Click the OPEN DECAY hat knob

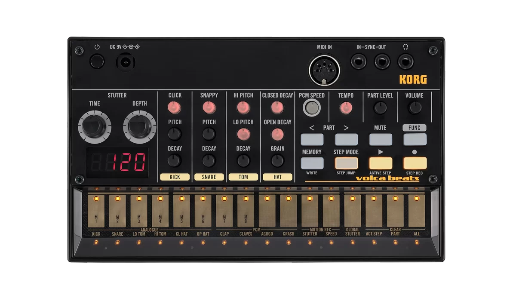(277, 134)
